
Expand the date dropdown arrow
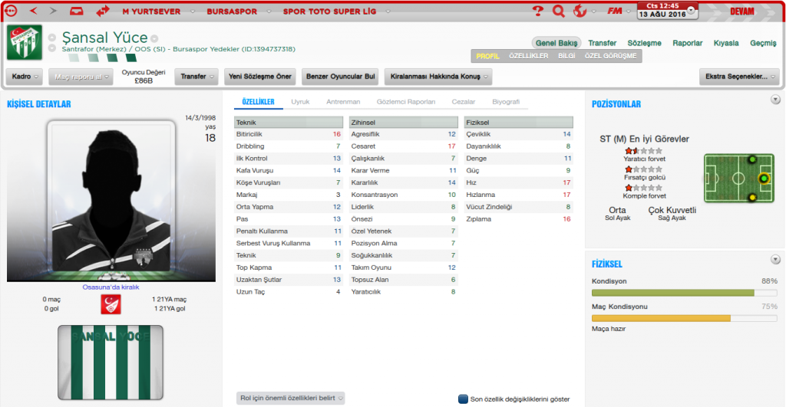(x=691, y=10)
